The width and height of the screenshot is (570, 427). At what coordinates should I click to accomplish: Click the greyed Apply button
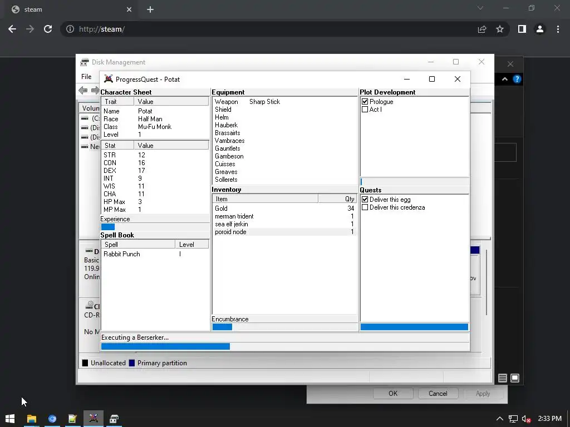483,394
